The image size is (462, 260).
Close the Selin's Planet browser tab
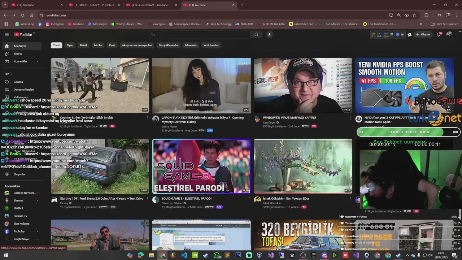coord(176,5)
